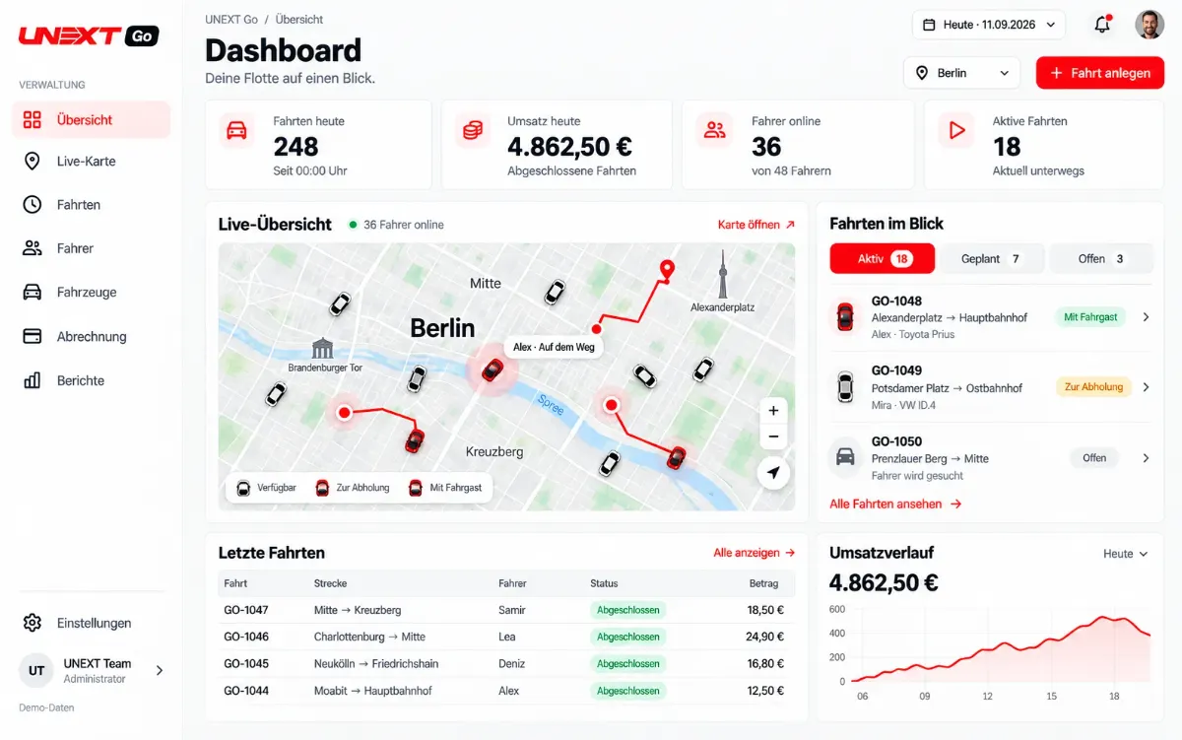Click the play icon on Aktive Fahrten card
1182x740 pixels.
tap(955, 130)
